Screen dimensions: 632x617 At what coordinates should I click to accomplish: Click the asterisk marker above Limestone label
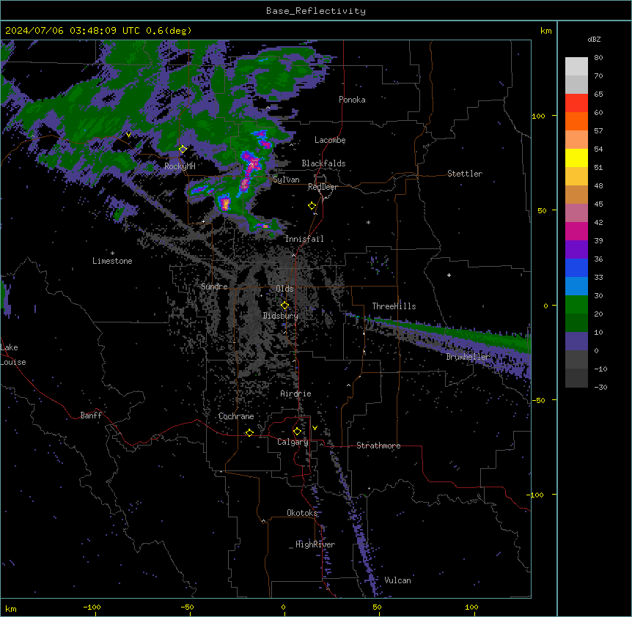point(112,254)
